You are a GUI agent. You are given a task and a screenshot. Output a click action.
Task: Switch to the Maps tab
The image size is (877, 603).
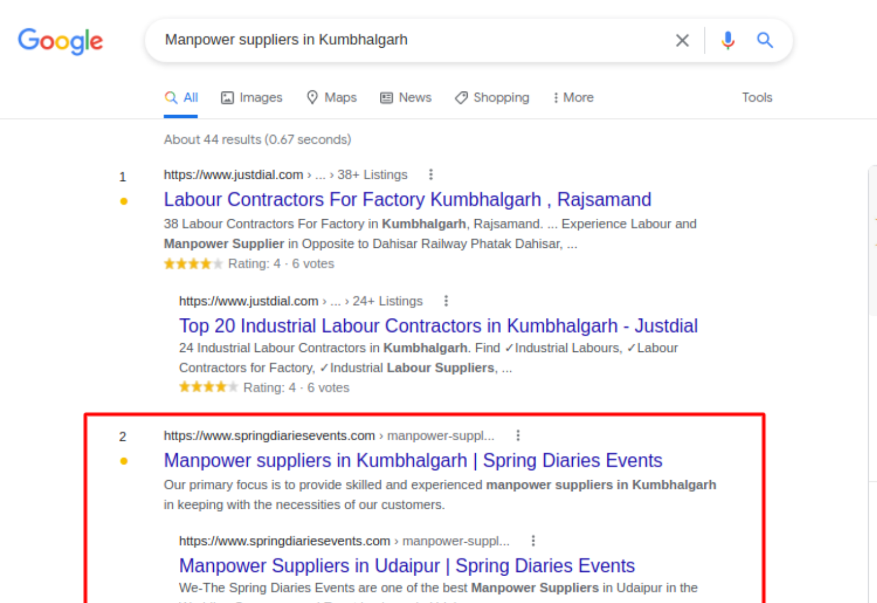click(332, 98)
